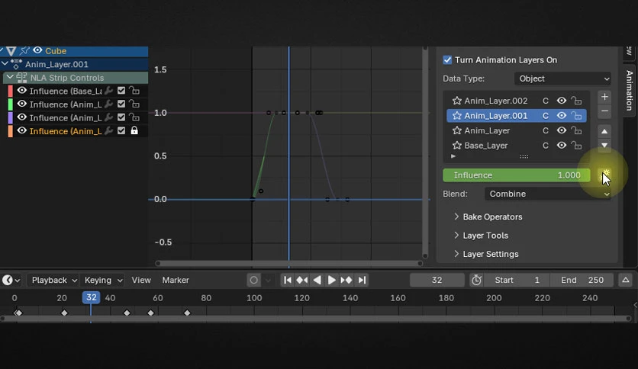This screenshot has width=638, height=369.
Task: Hide the Cube channel with eye icon
Action: tap(37, 50)
